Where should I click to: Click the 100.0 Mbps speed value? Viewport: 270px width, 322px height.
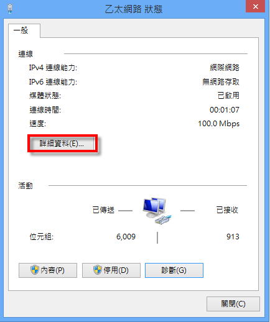point(219,124)
